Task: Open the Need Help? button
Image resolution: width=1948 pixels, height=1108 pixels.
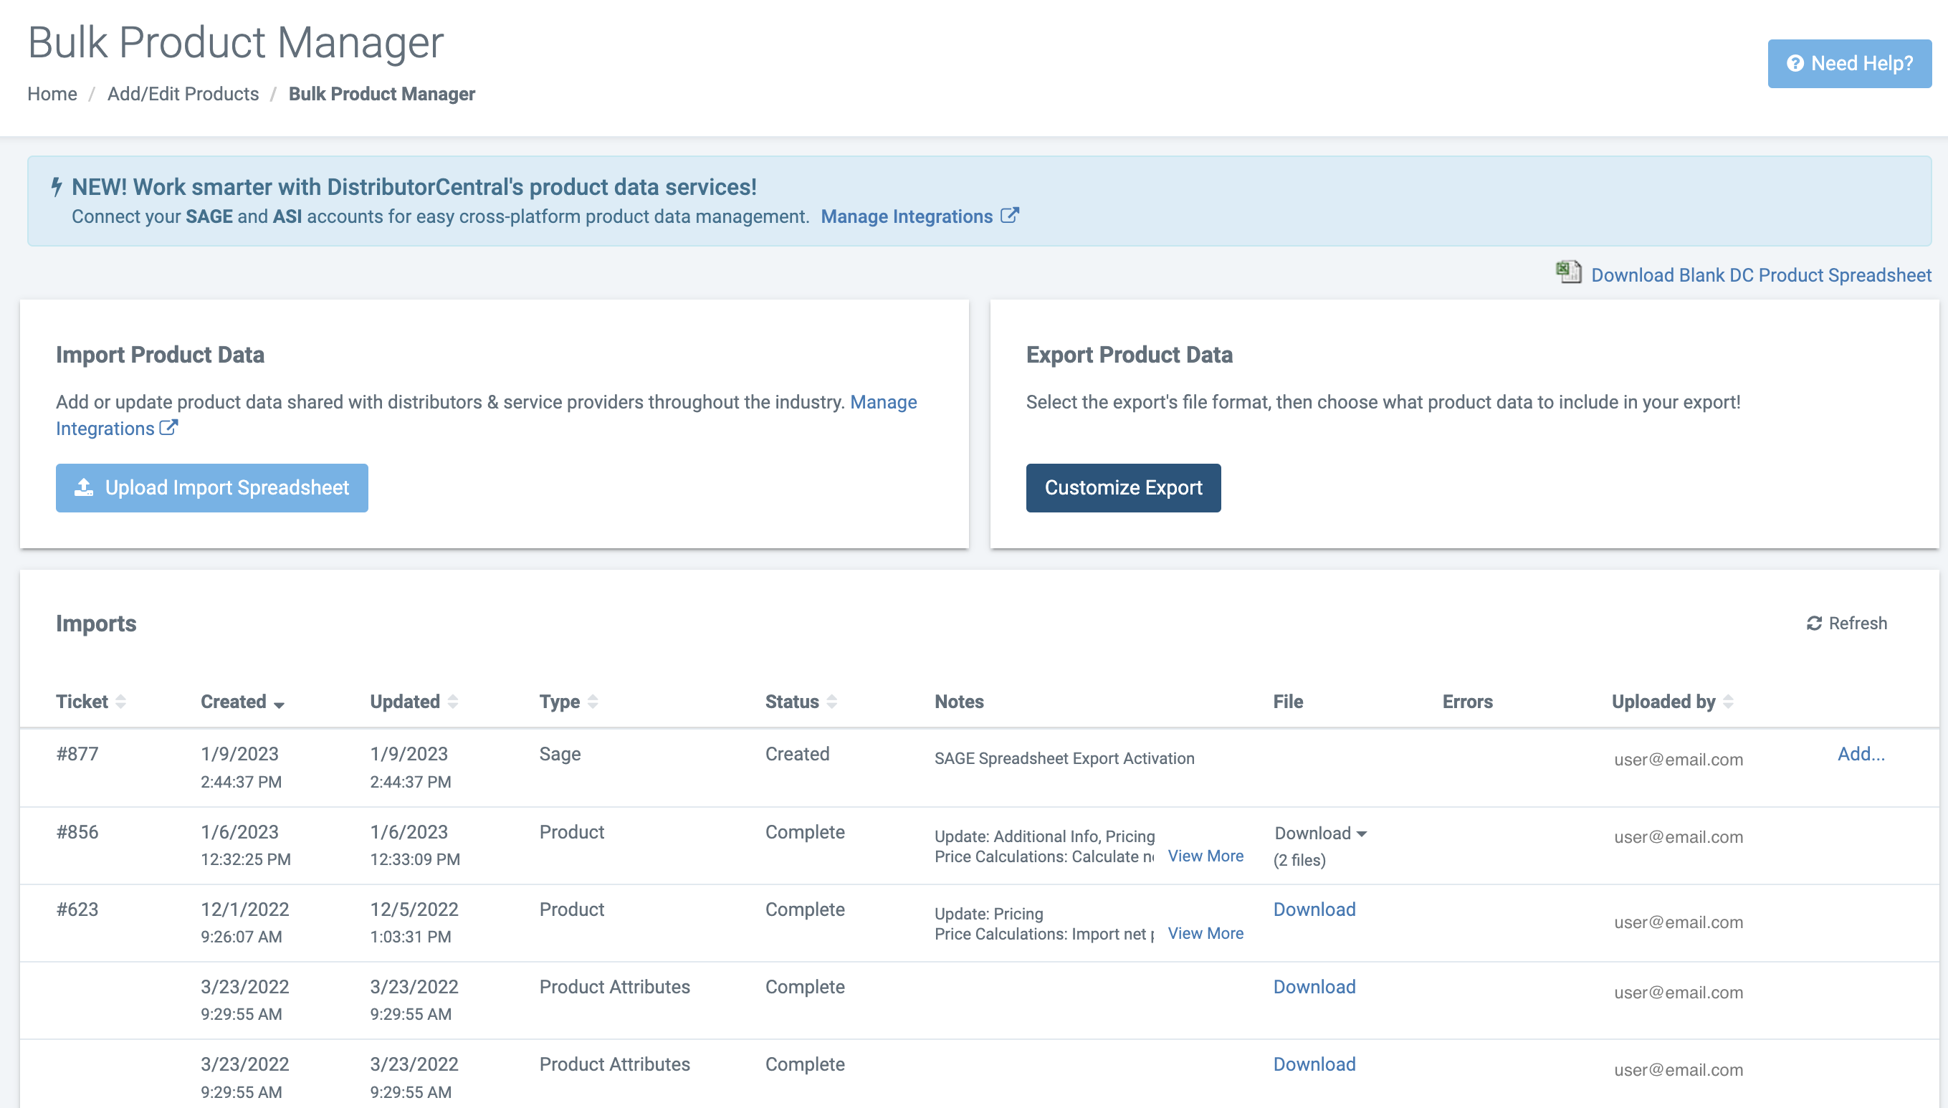Action: [x=1849, y=63]
